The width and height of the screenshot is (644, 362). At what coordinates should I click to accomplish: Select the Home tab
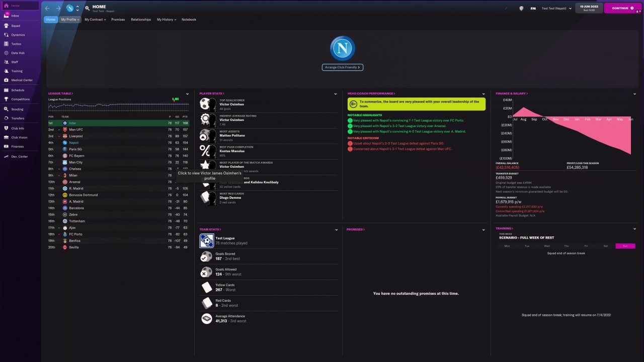[x=50, y=20]
